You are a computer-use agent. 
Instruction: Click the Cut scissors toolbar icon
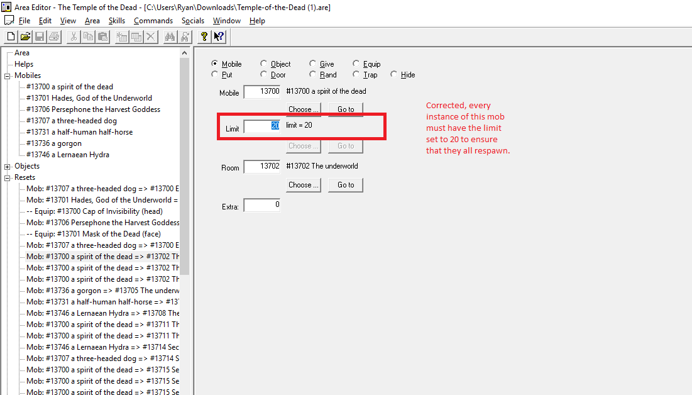(x=74, y=36)
